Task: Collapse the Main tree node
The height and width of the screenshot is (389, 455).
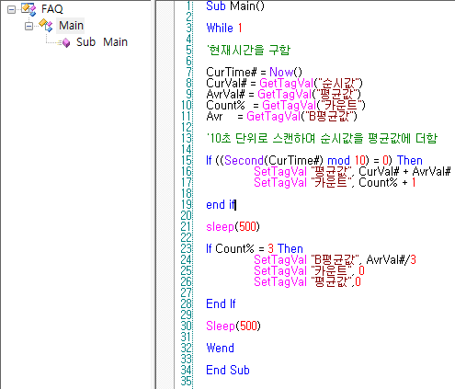Action: (x=28, y=26)
